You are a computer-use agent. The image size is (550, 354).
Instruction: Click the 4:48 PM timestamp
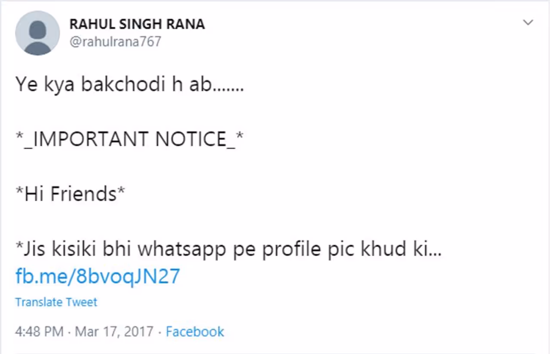click(x=40, y=332)
